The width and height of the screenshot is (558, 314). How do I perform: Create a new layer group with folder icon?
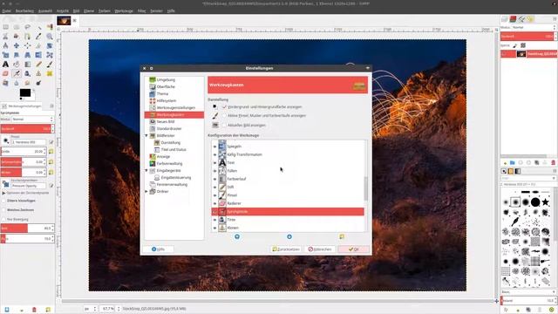(x=512, y=163)
